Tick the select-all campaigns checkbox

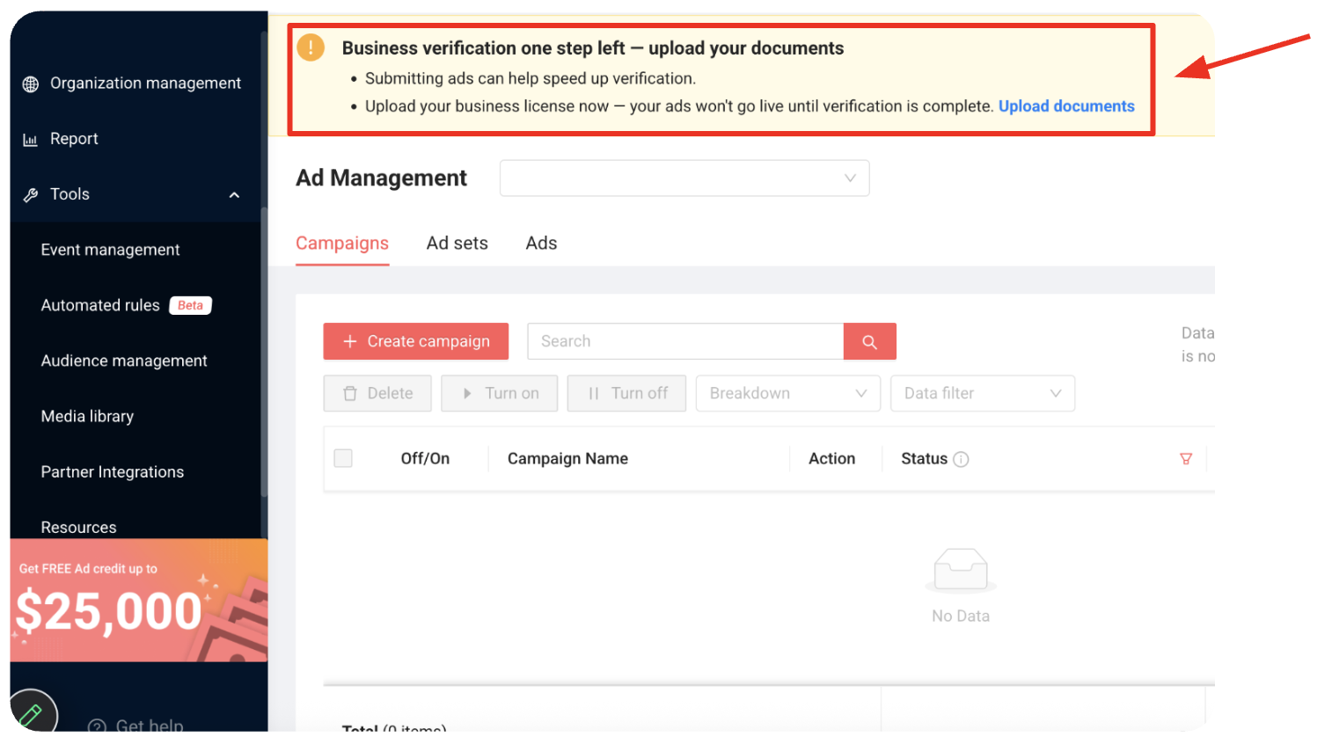click(343, 458)
